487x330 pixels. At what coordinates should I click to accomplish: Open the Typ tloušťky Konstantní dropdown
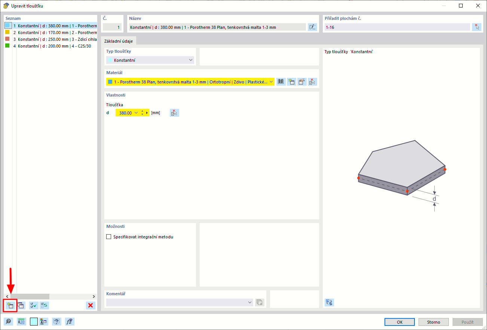[x=150, y=60]
